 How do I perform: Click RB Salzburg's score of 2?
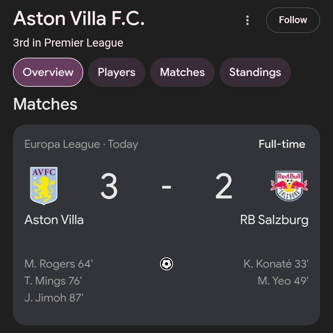pos(224,186)
